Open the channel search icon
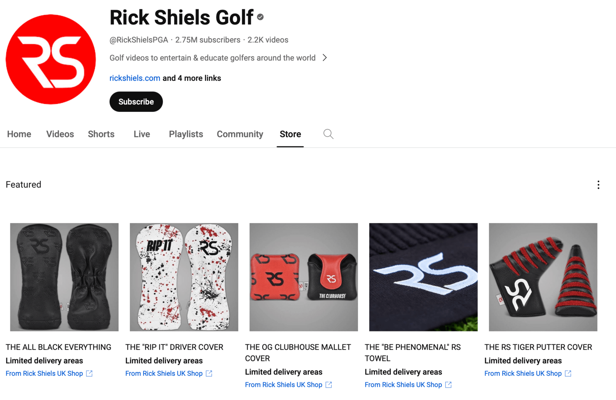This screenshot has width=616, height=400. click(328, 134)
